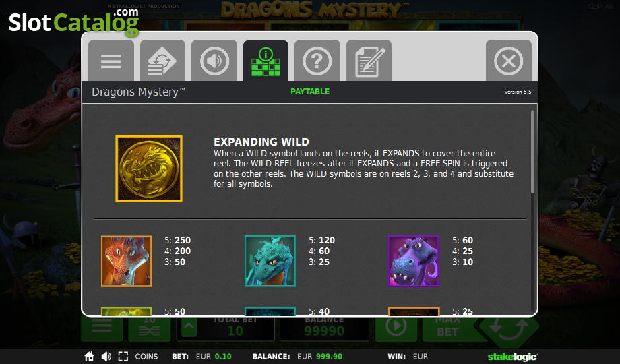Open the sound settings speaker tab
Image resolution: width=620 pixels, height=364 pixels.
(214, 61)
